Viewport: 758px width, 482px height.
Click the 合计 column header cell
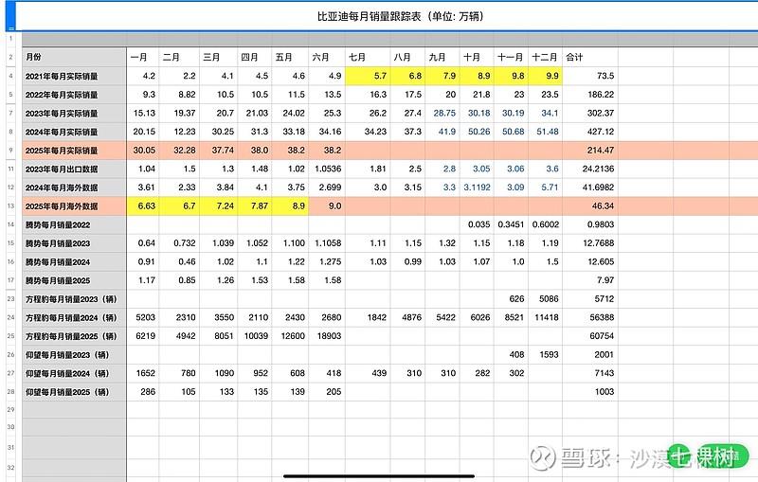(590, 57)
